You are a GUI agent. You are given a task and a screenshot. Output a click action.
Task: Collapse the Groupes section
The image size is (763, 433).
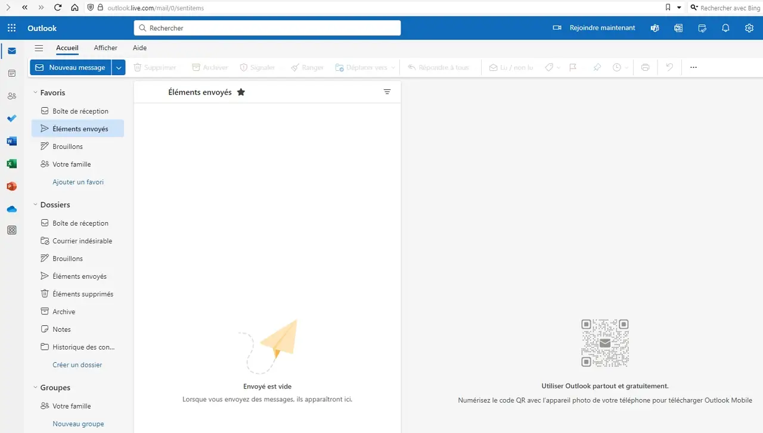tap(35, 388)
